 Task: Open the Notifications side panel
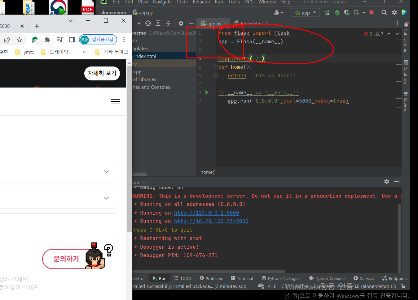pyautogui.click(x=406, y=37)
